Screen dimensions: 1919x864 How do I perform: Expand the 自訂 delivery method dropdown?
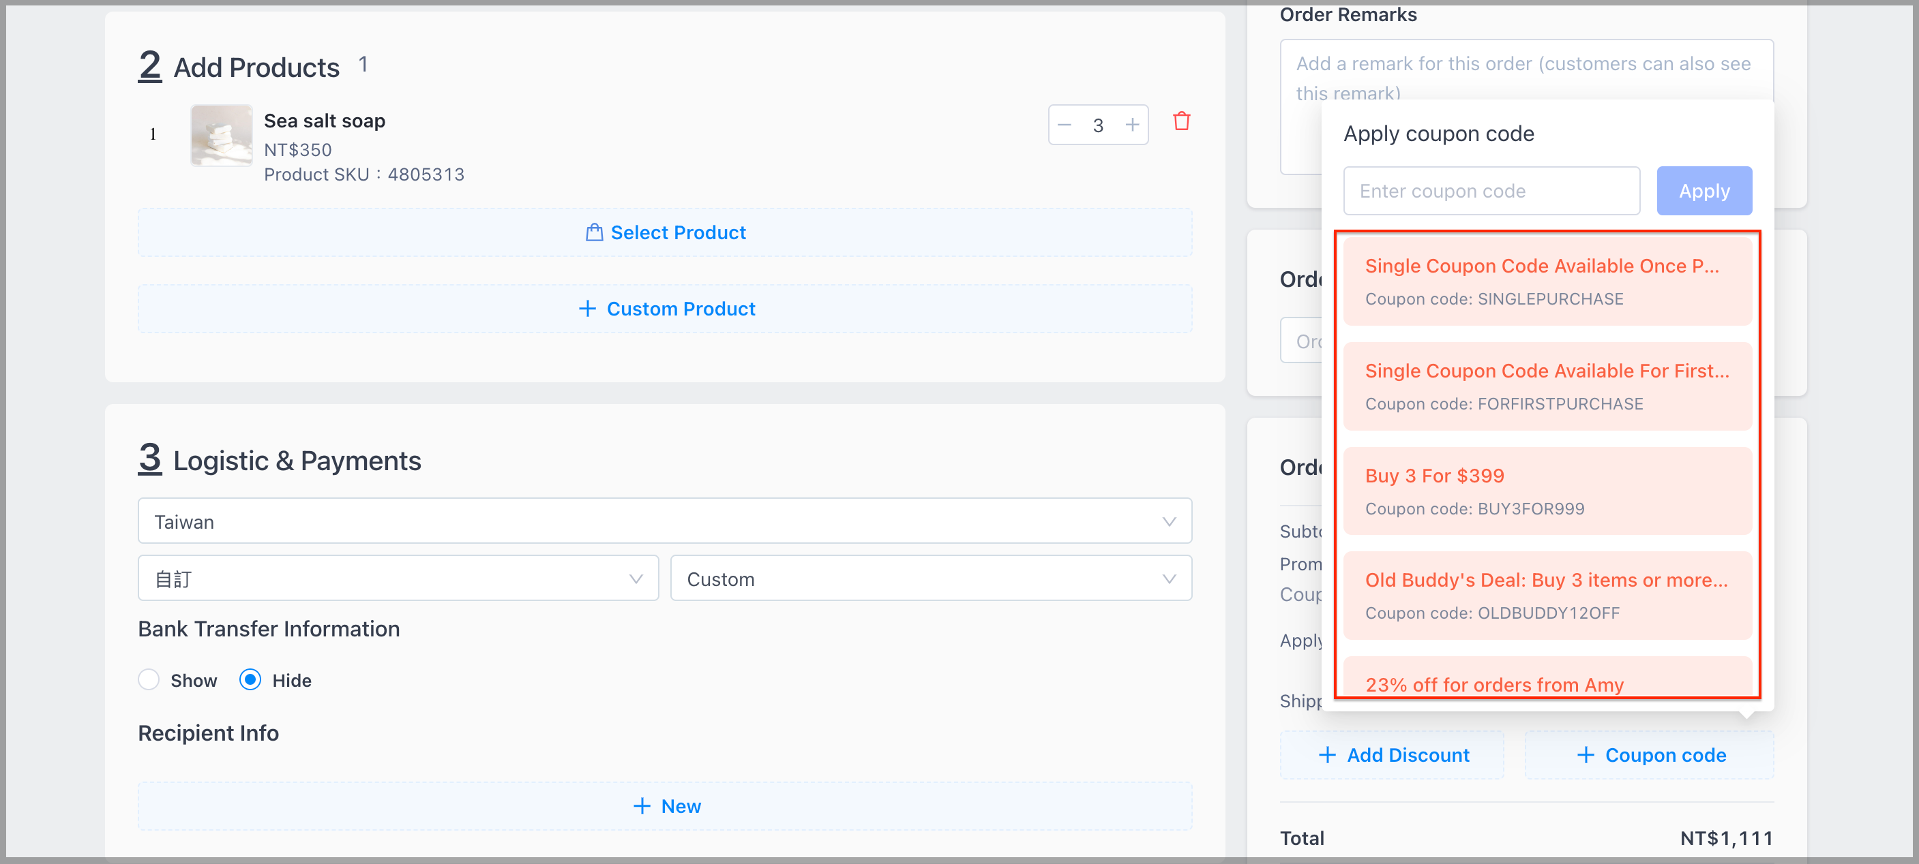pos(398,578)
